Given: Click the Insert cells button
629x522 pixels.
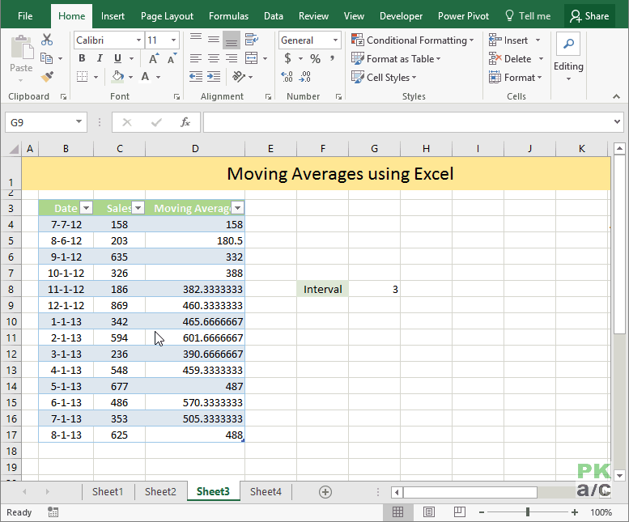Looking at the screenshot, I should (x=508, y=40).
